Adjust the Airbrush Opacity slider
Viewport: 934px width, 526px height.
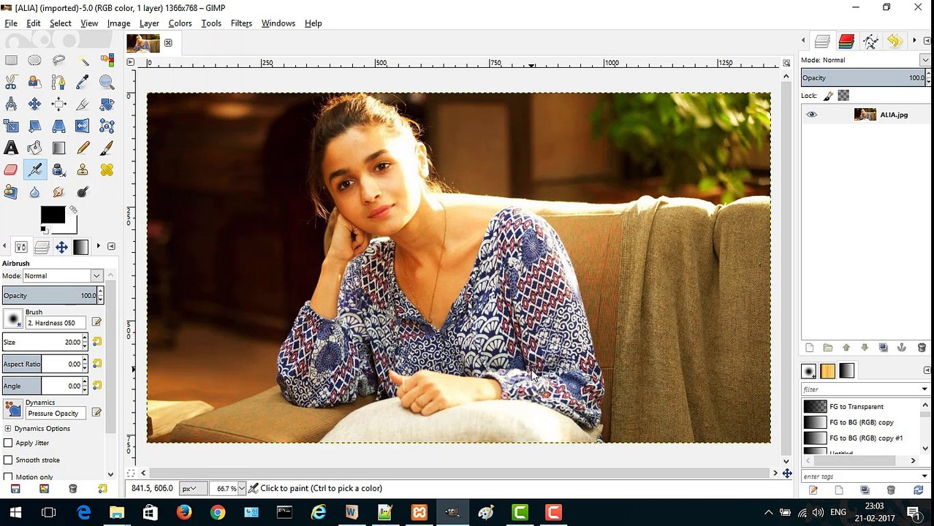point(50,295)
